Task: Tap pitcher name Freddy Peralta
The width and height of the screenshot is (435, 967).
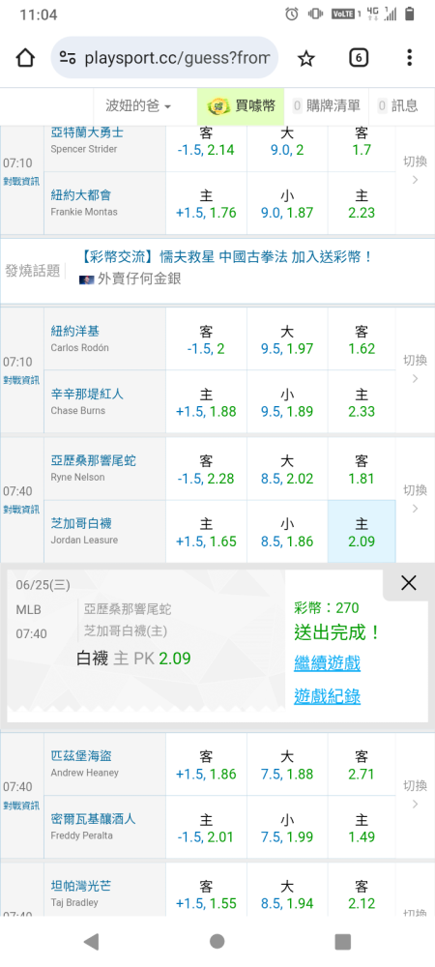Action: point(81,835)
